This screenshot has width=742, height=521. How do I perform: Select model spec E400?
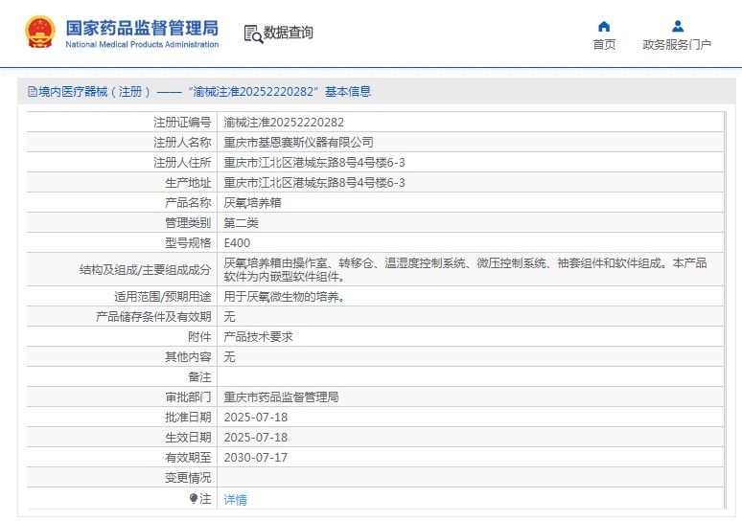point(237,243)
